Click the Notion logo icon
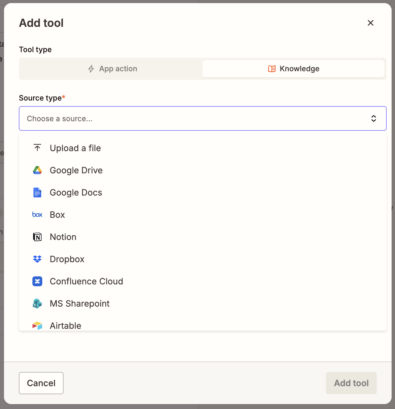 coord(37,237)
